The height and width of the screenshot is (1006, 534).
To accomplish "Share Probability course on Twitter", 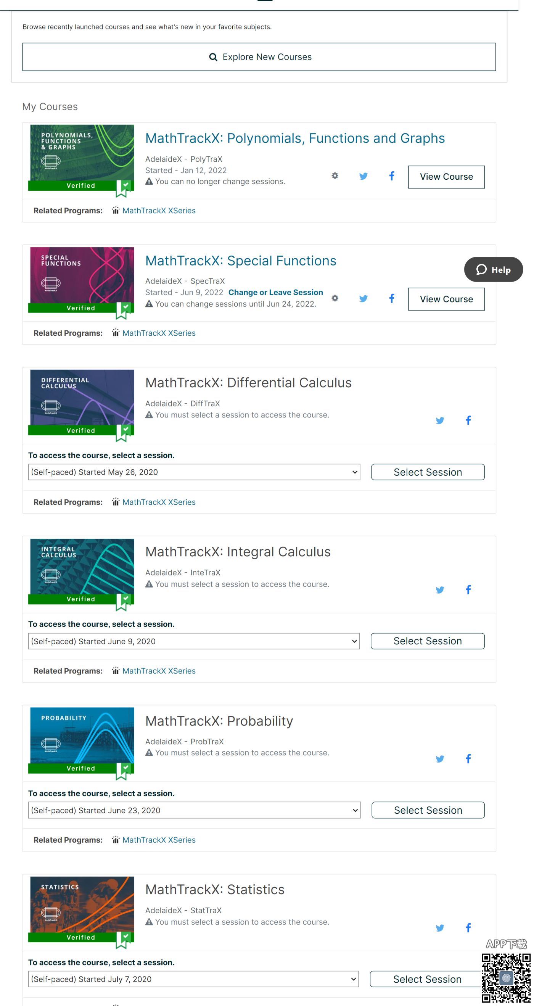I will coord(439,759).
